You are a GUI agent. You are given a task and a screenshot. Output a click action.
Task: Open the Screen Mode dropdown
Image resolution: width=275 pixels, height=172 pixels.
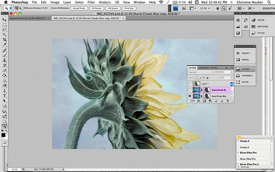pos(251,8)
